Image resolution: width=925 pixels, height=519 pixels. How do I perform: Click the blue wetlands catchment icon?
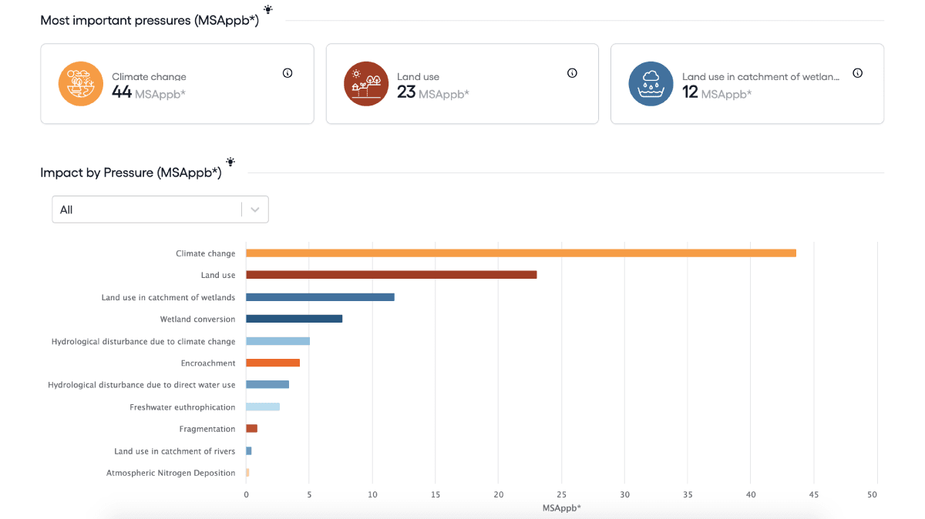pos(651,84)
